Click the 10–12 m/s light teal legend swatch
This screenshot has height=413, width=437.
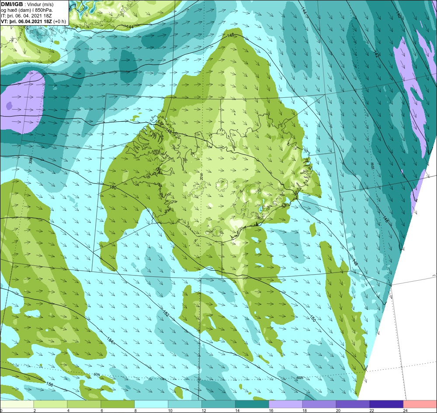pyautogui.click(x=185, y=404)
